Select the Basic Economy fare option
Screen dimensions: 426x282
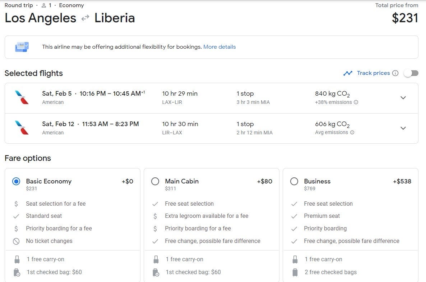16,181
